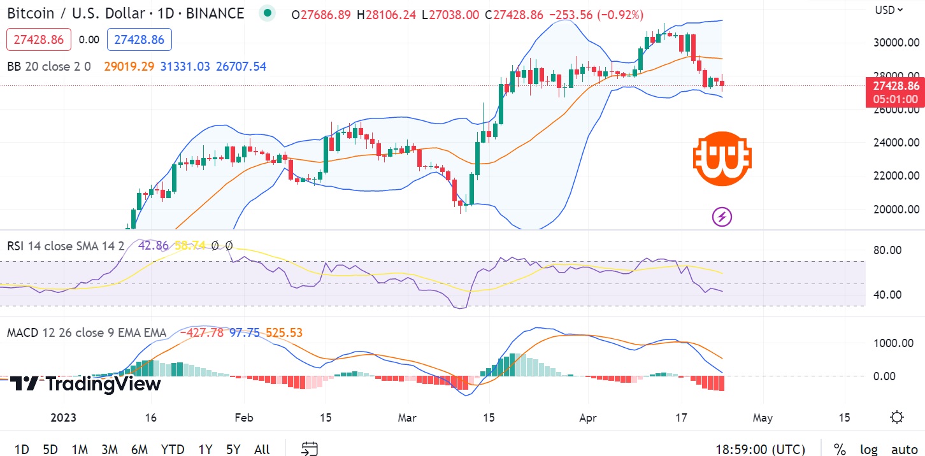Image resolution: width=925 pixels, height=456 pixels.
Task: Click the 16 time axis label
Action: (x=152, y=418)
